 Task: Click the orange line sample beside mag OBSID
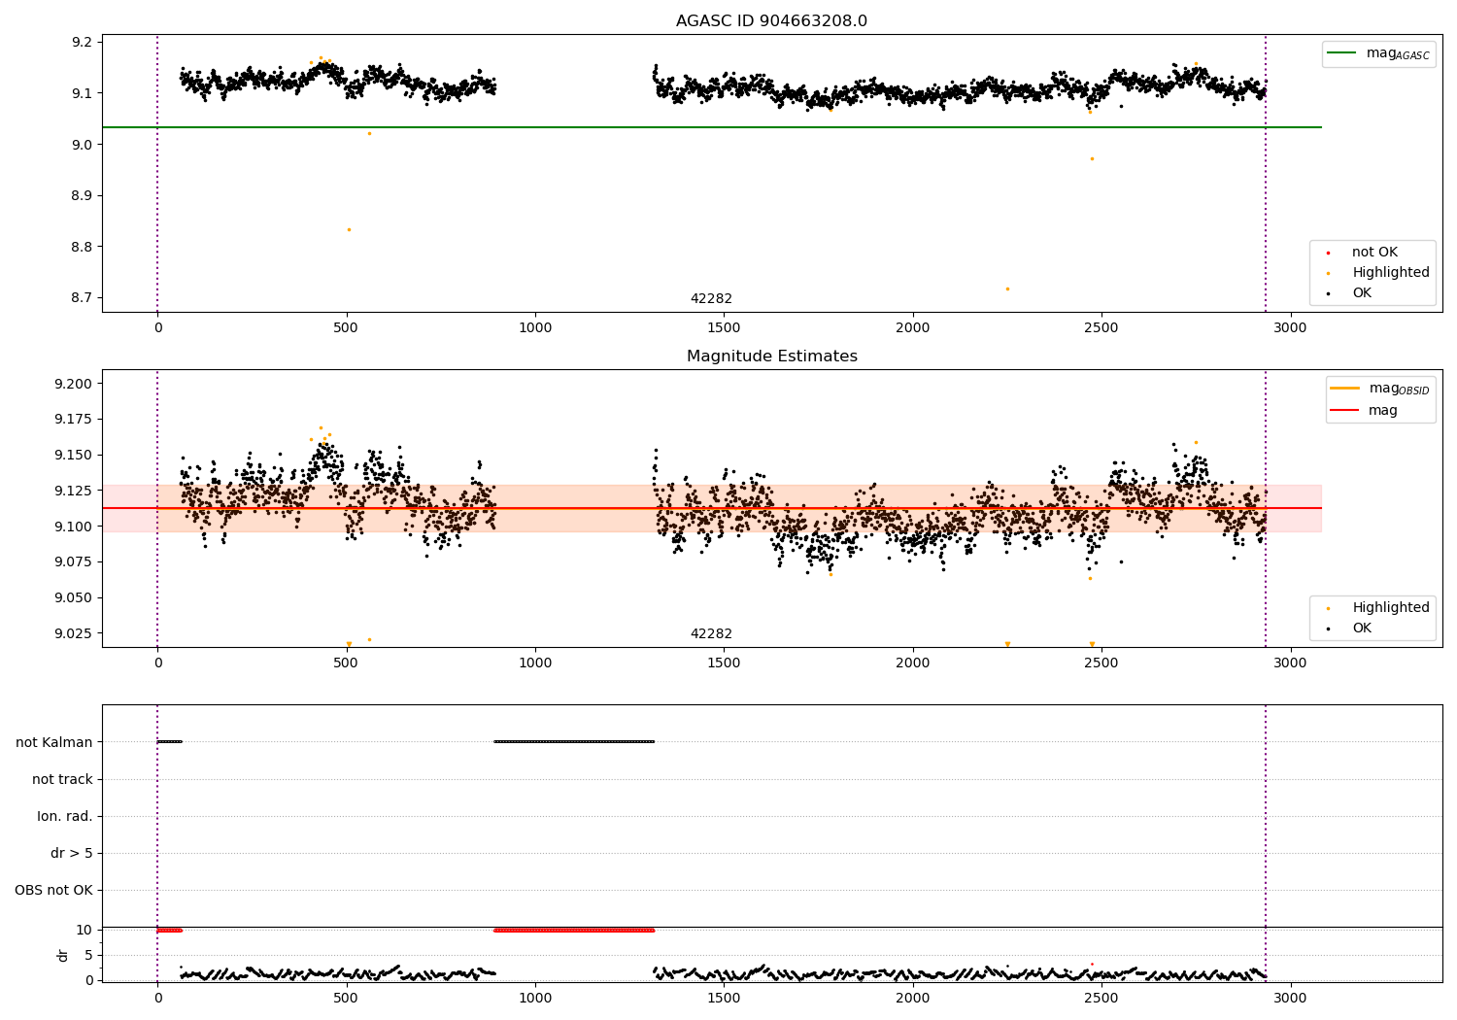(1345, 389)
